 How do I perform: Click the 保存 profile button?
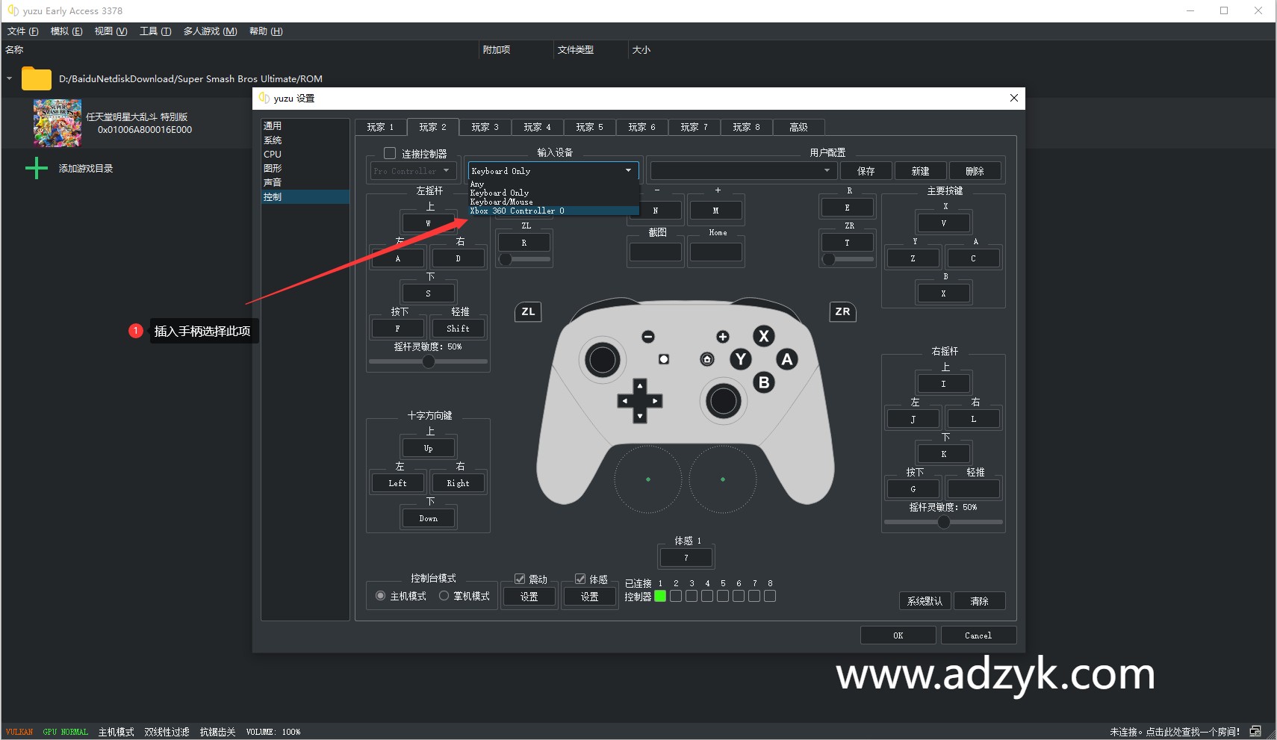coord(866,171)
